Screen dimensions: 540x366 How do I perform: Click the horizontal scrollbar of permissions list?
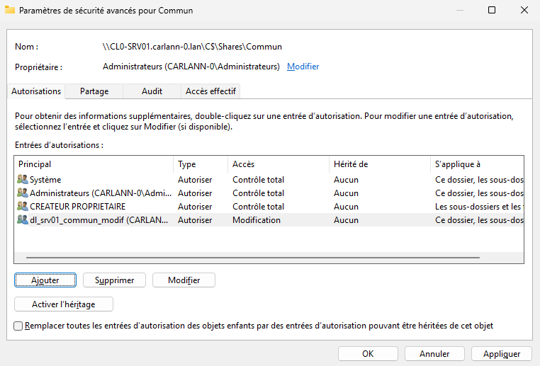point(253,257)
